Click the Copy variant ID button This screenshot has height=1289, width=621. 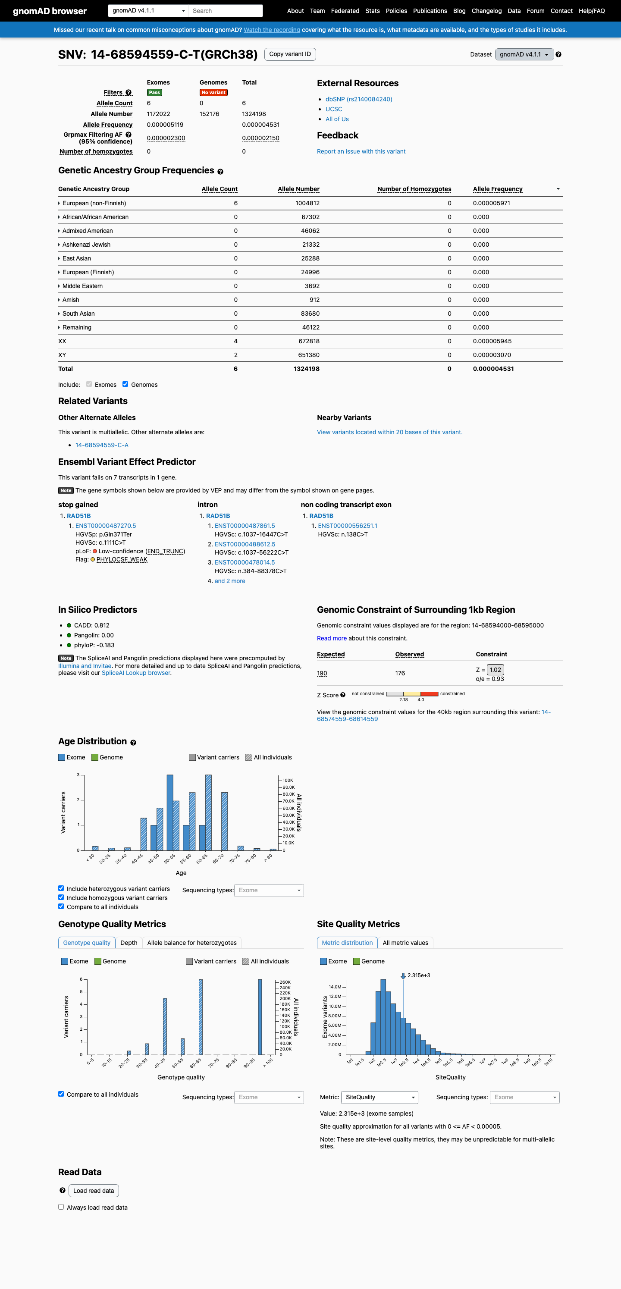pyautogui.click(x=290, y=54)
